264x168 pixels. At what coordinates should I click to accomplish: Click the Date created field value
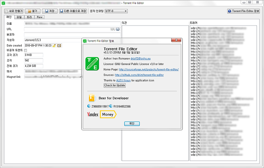38,45
